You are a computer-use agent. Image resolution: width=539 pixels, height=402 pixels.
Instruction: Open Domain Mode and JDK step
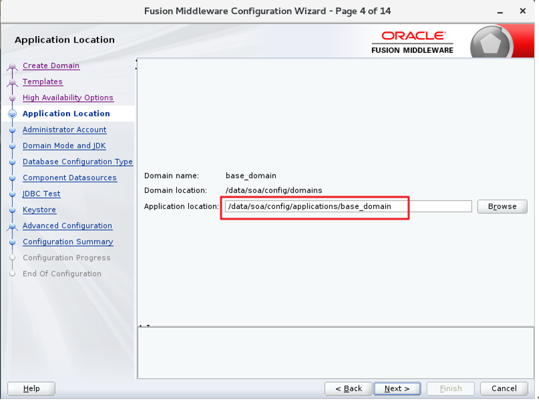[x=64, y=145]
